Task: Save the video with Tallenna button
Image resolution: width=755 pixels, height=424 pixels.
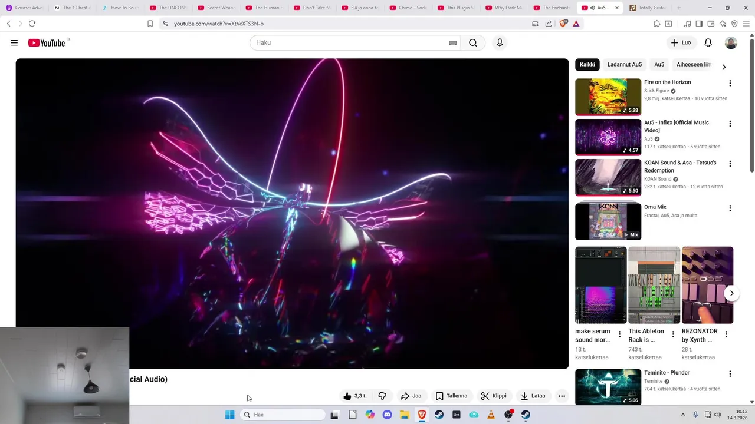Action: pyautogui.click(x=451, y=396)
